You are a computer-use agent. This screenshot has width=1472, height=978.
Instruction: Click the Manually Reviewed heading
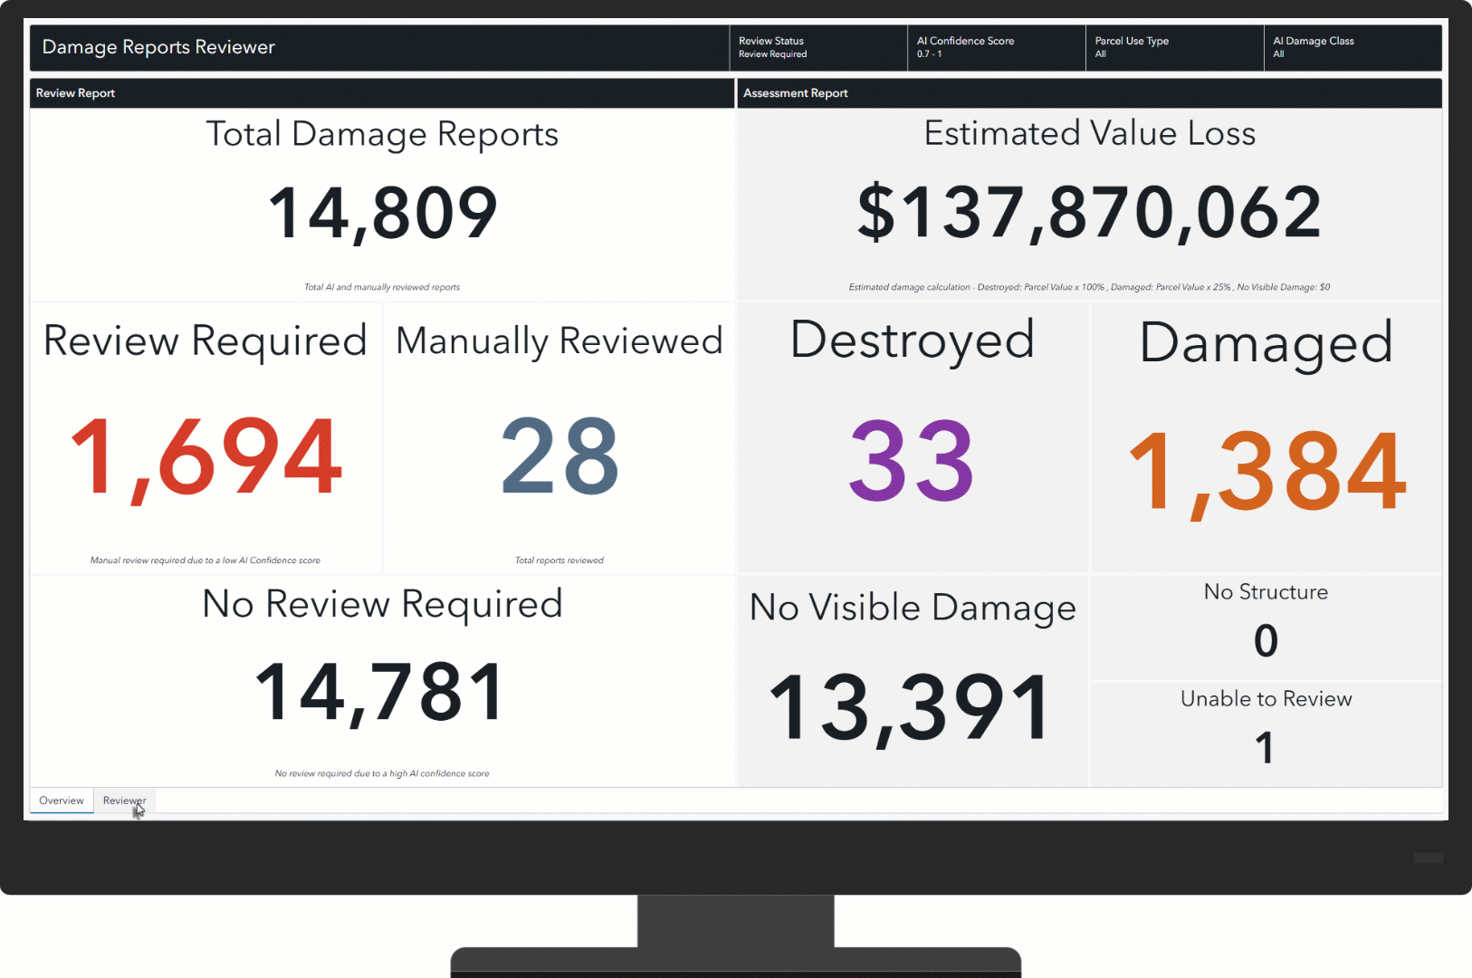tap(559, 341)
